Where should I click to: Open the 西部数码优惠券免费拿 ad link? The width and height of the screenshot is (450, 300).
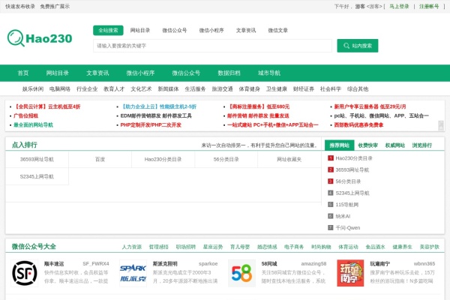[358, 125]
